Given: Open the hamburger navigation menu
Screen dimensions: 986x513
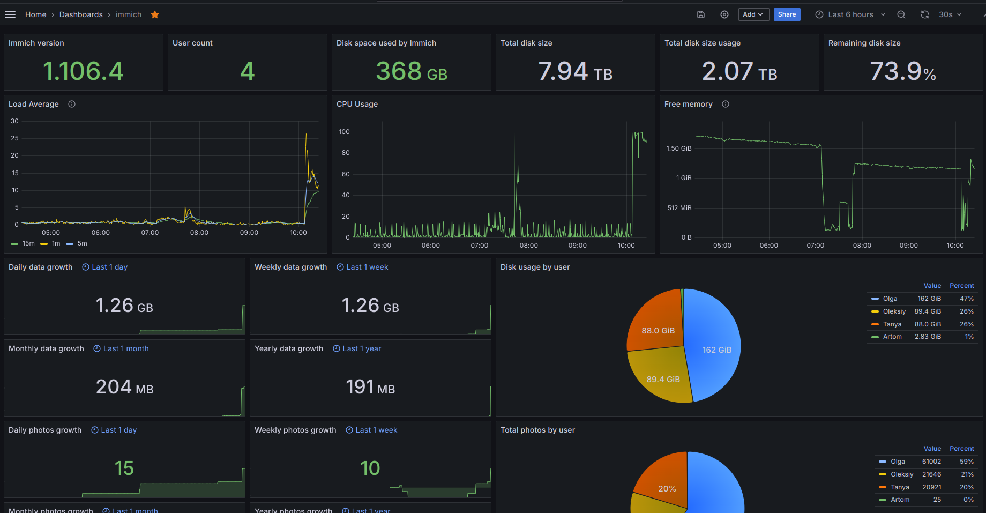Looking at the screenshot, I should (10, 14).
